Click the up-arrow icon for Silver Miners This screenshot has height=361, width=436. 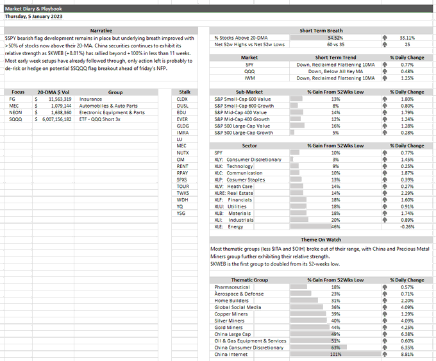click(385, 321)
